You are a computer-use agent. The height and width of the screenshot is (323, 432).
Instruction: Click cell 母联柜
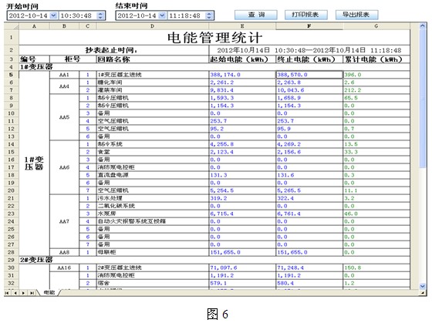pyautogui.click(x=153, y=252)
